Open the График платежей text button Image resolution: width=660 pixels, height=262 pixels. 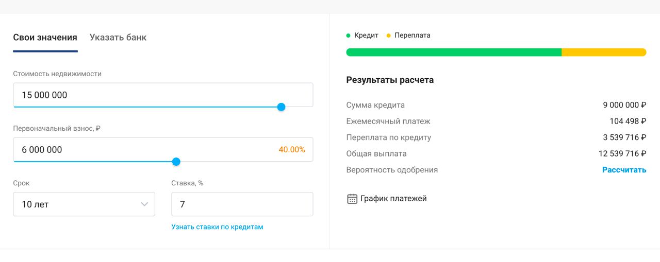393,199
